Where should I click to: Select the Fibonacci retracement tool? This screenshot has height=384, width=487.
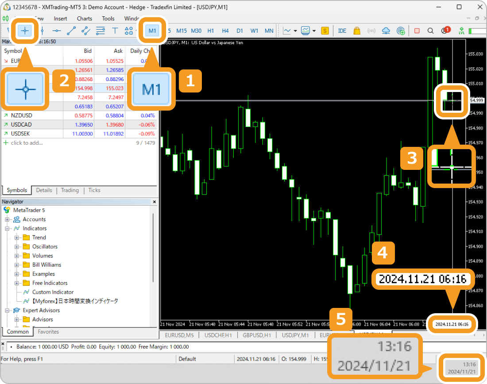pyautogui.click(x=100, y=31)
